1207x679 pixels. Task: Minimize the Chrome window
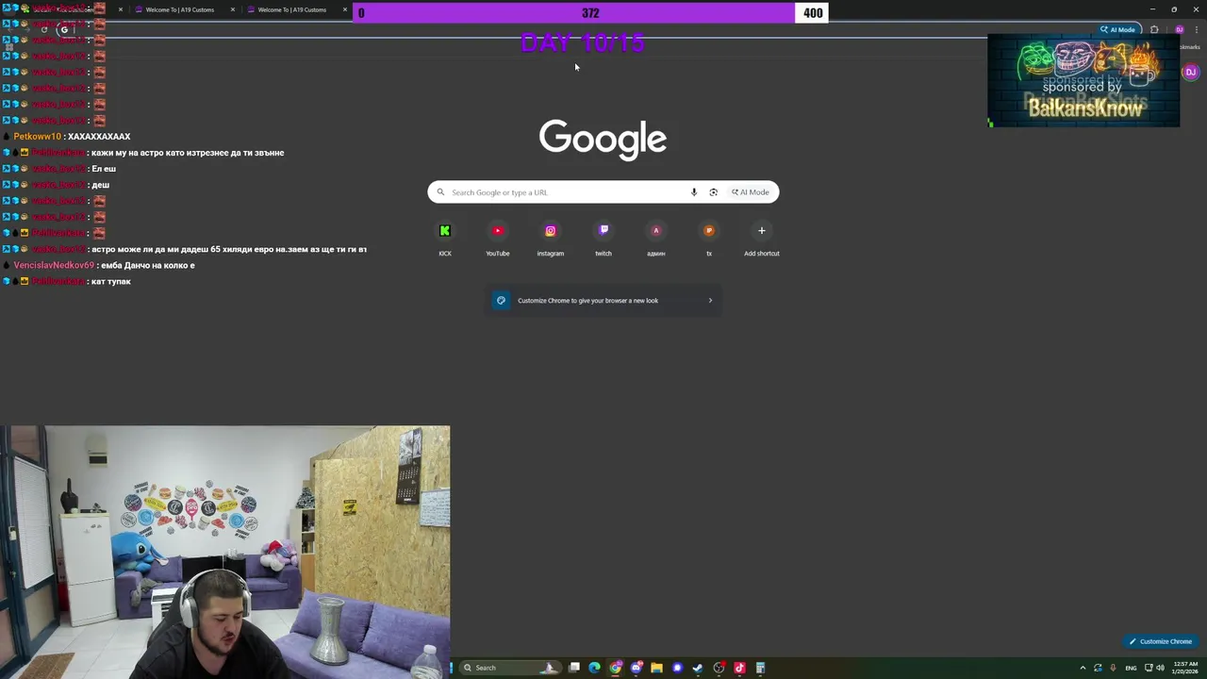click(1152, 9)
